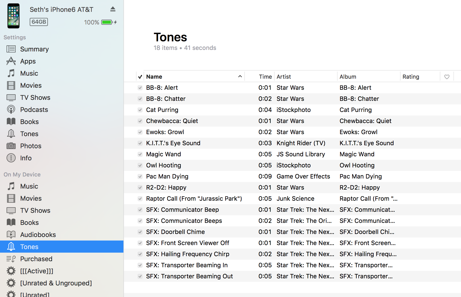Click the TV Shows screen icon under Settings

coord(11,97)
